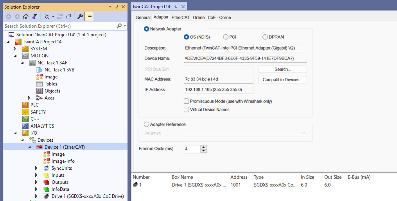Screen dimensions: 397x201
Task: Close the TwinCAT Project14 document tab
Action: pos(183,7)
